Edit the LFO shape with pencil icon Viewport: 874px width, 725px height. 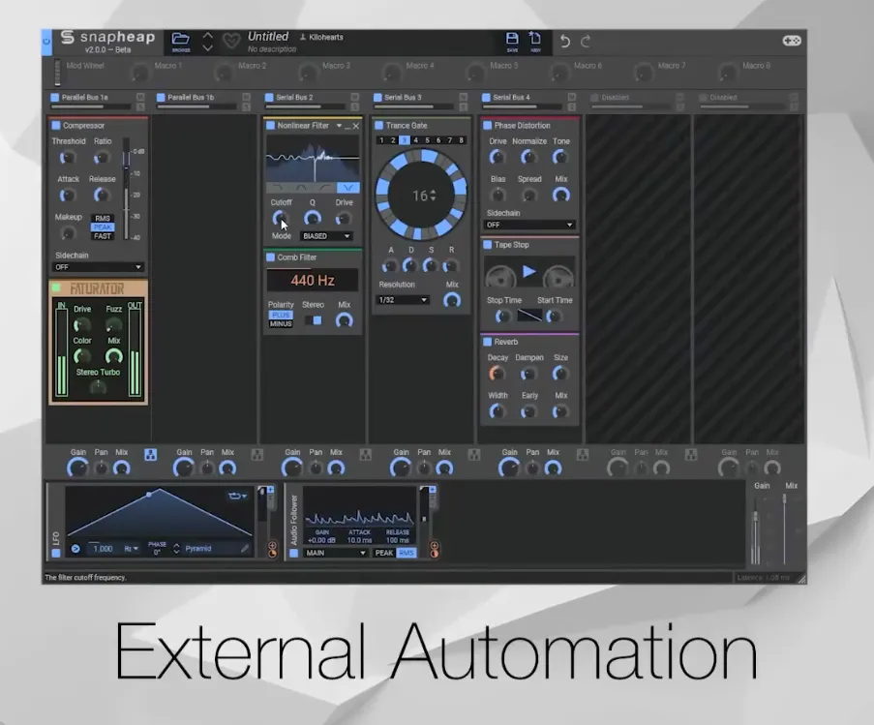245,549
